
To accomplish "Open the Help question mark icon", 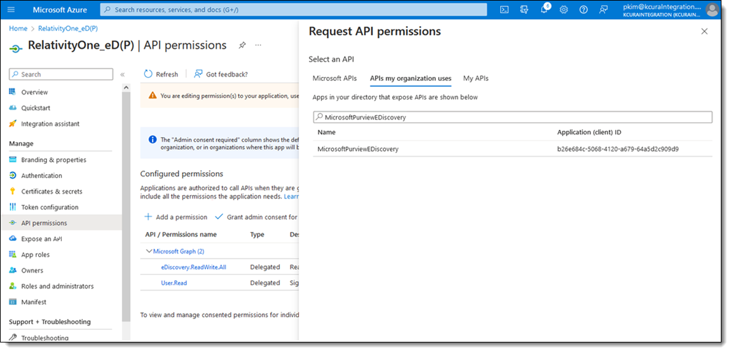I will click(x=584, y=10).
